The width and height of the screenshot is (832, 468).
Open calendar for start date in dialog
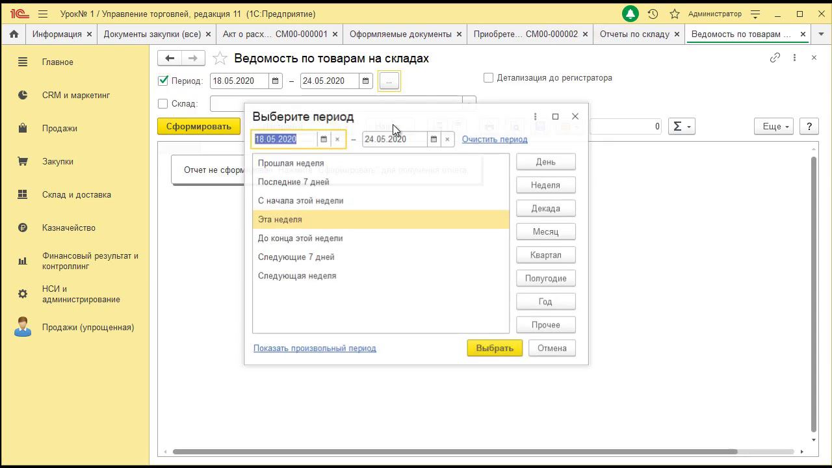point(324,139)
